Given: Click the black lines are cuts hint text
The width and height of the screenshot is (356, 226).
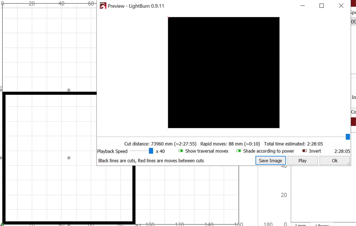Looking at the screenshot, I should click(151, 161).
